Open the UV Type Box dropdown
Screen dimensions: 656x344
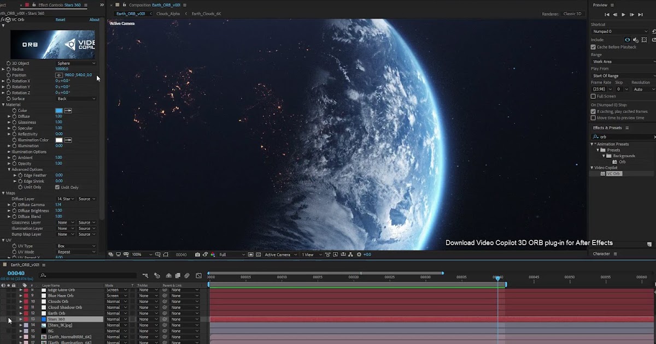[x=76, y=246]
